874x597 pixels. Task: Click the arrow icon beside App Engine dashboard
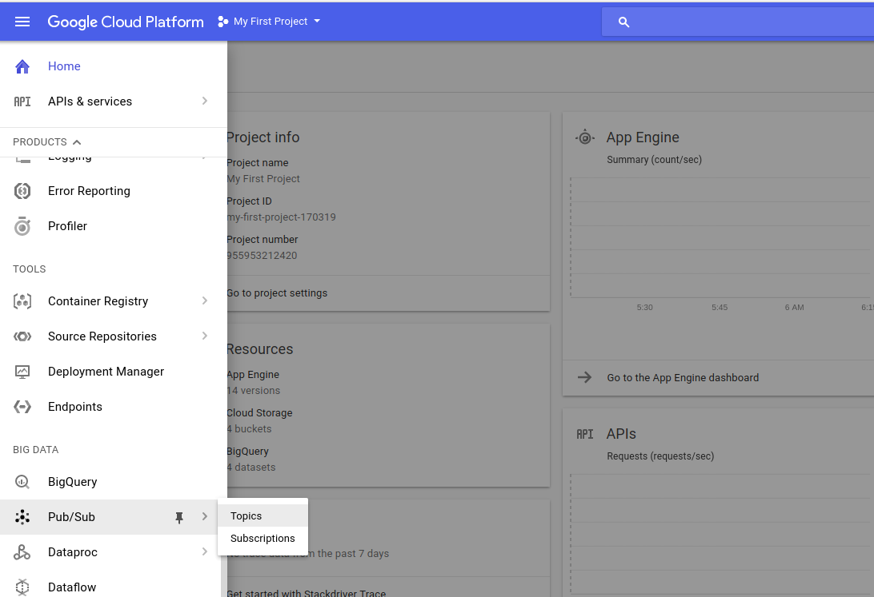coord(585,378)
